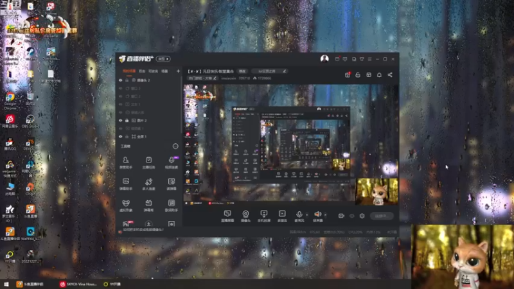Click the shirt skin icon in the title bar
Viewport: 514px width, 289px height.
click(x=362, y=59)
